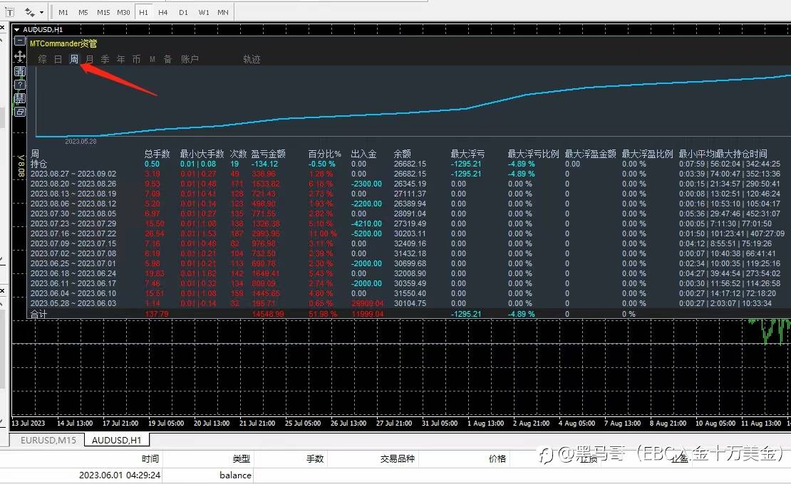
Task: Click the 2023.05.28 date label under curve
Action: click(x=81, y=142)
